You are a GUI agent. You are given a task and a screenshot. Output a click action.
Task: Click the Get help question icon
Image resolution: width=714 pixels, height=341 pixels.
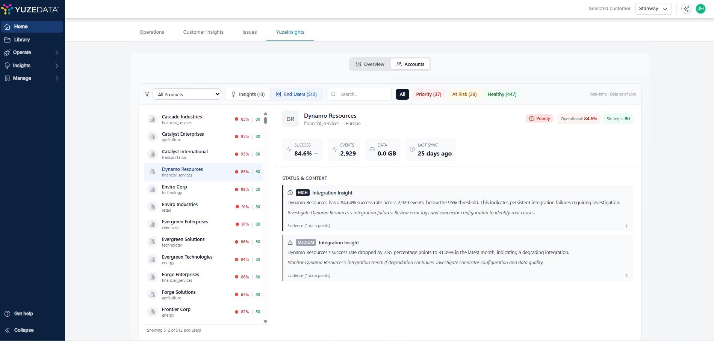pos(7,314)
